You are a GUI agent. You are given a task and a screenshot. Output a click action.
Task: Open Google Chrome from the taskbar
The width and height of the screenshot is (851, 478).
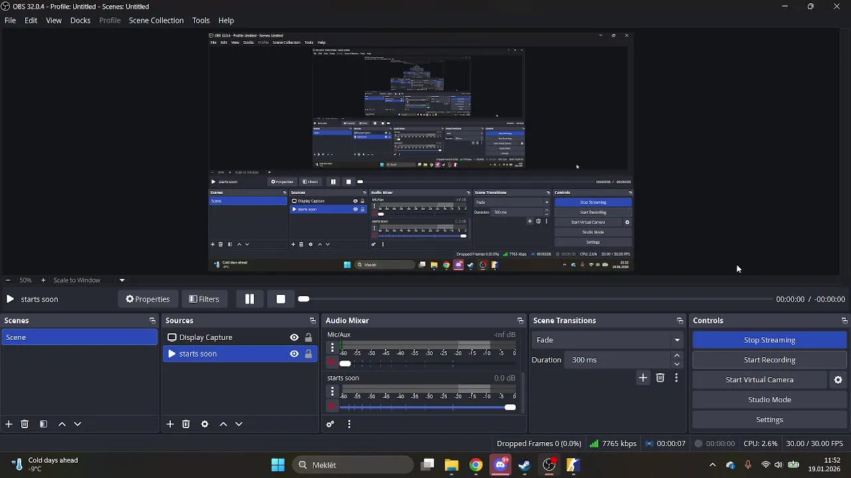pyautogui.click(x=476, y=465)
